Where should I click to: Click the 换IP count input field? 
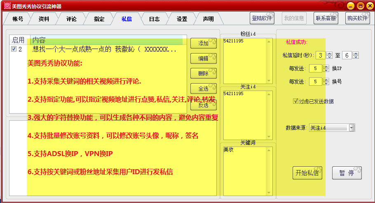(x=316, y=68)
